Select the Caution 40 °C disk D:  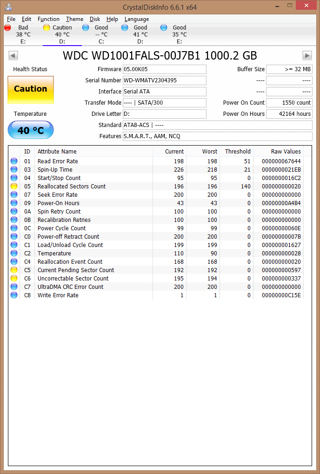point(62,34)
